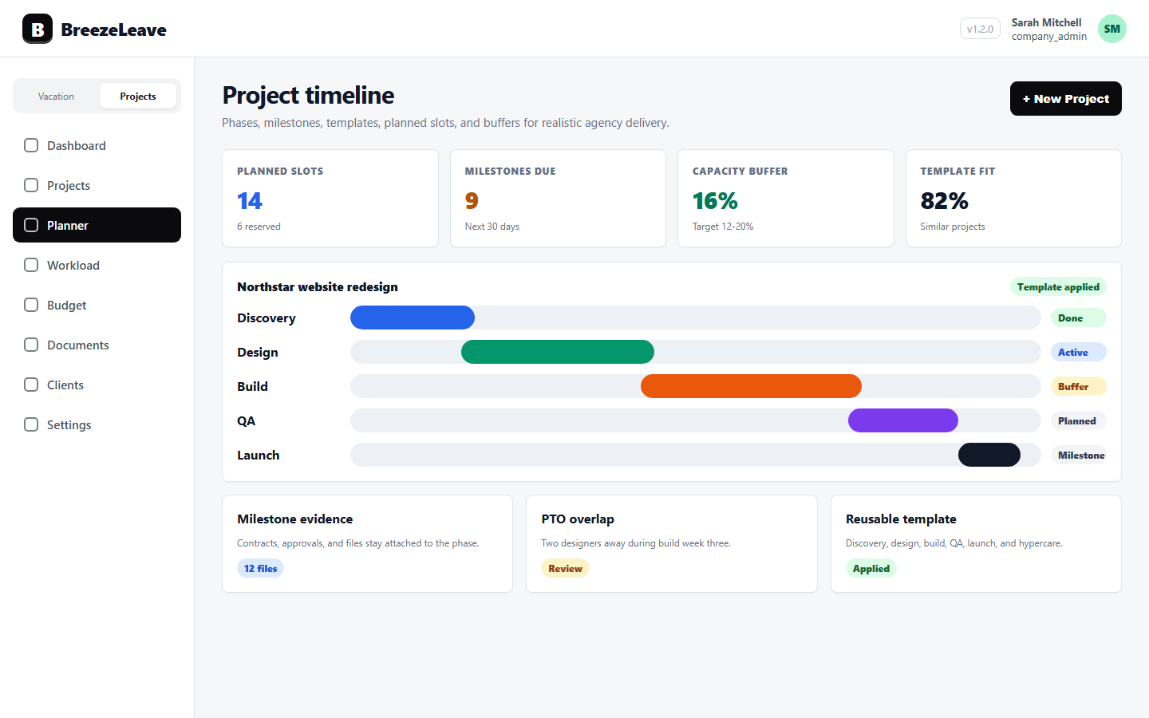Create a project with New Project button

[x=1065, y=98]
